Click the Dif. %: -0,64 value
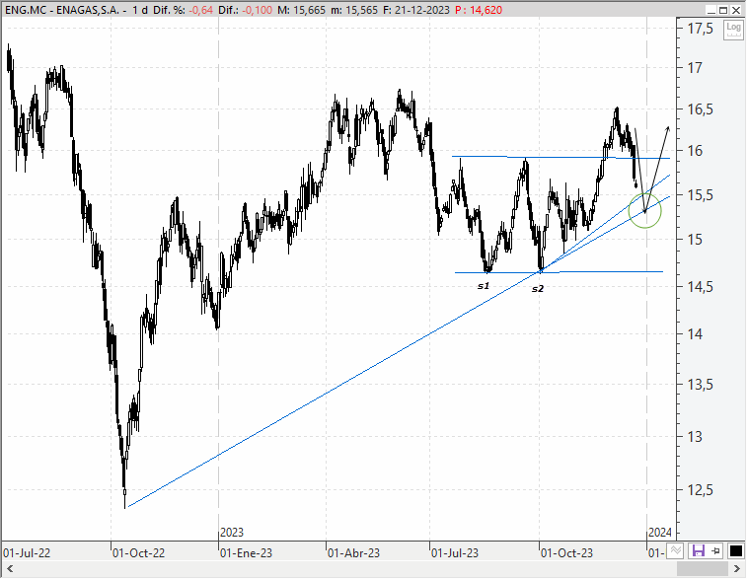The image size is (747, 579). (x=183, y=10)
